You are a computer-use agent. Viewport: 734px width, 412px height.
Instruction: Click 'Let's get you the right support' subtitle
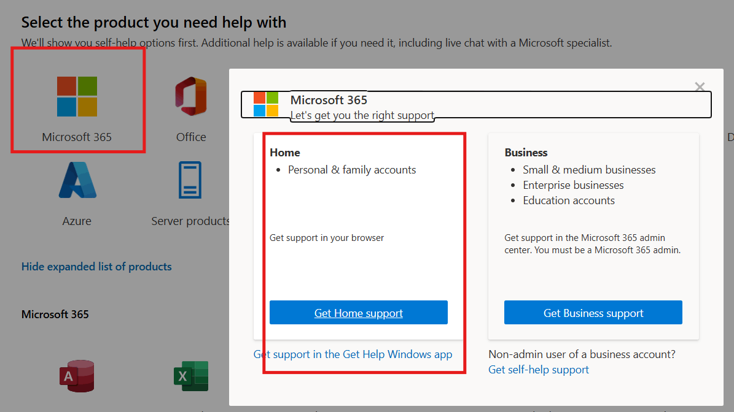click(362, 115)
